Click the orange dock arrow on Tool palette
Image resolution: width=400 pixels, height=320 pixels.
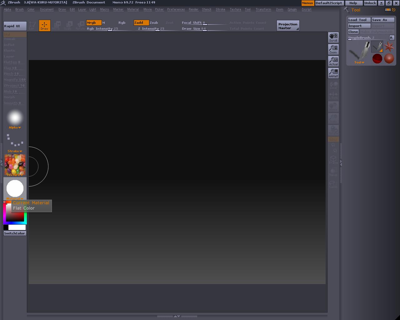click(x=388, y=10)
